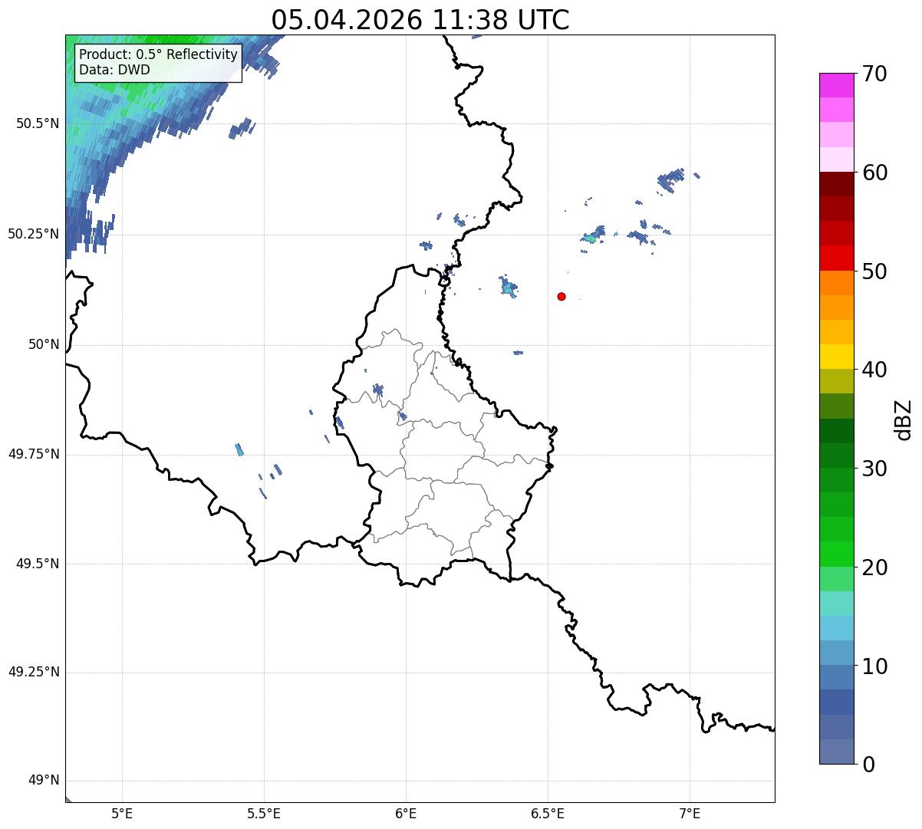Click the red station marker dot
Screen dimensions: 922x829
(561, 296)
